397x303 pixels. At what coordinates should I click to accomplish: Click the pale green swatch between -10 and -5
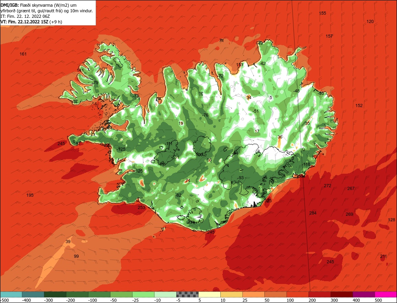point(165,294)
